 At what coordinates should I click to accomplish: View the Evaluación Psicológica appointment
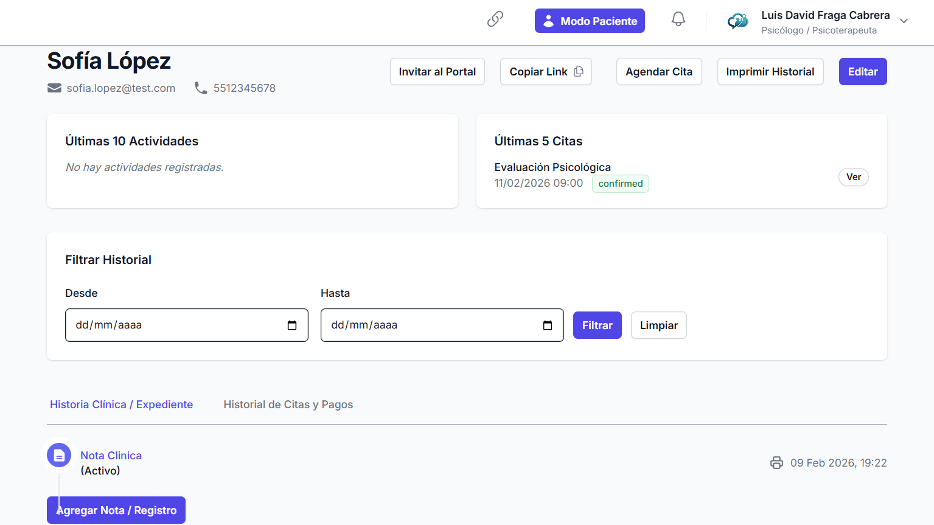coord(853,177)
